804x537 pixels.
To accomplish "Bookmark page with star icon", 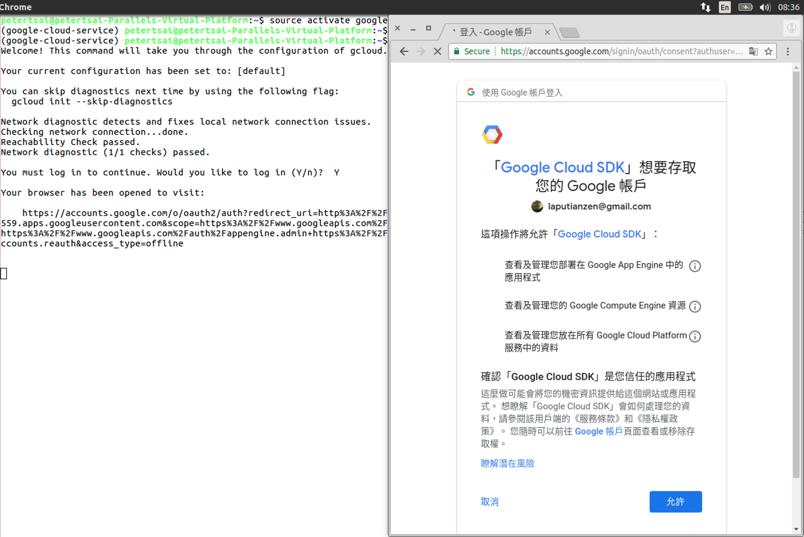I will pos(768,51).
